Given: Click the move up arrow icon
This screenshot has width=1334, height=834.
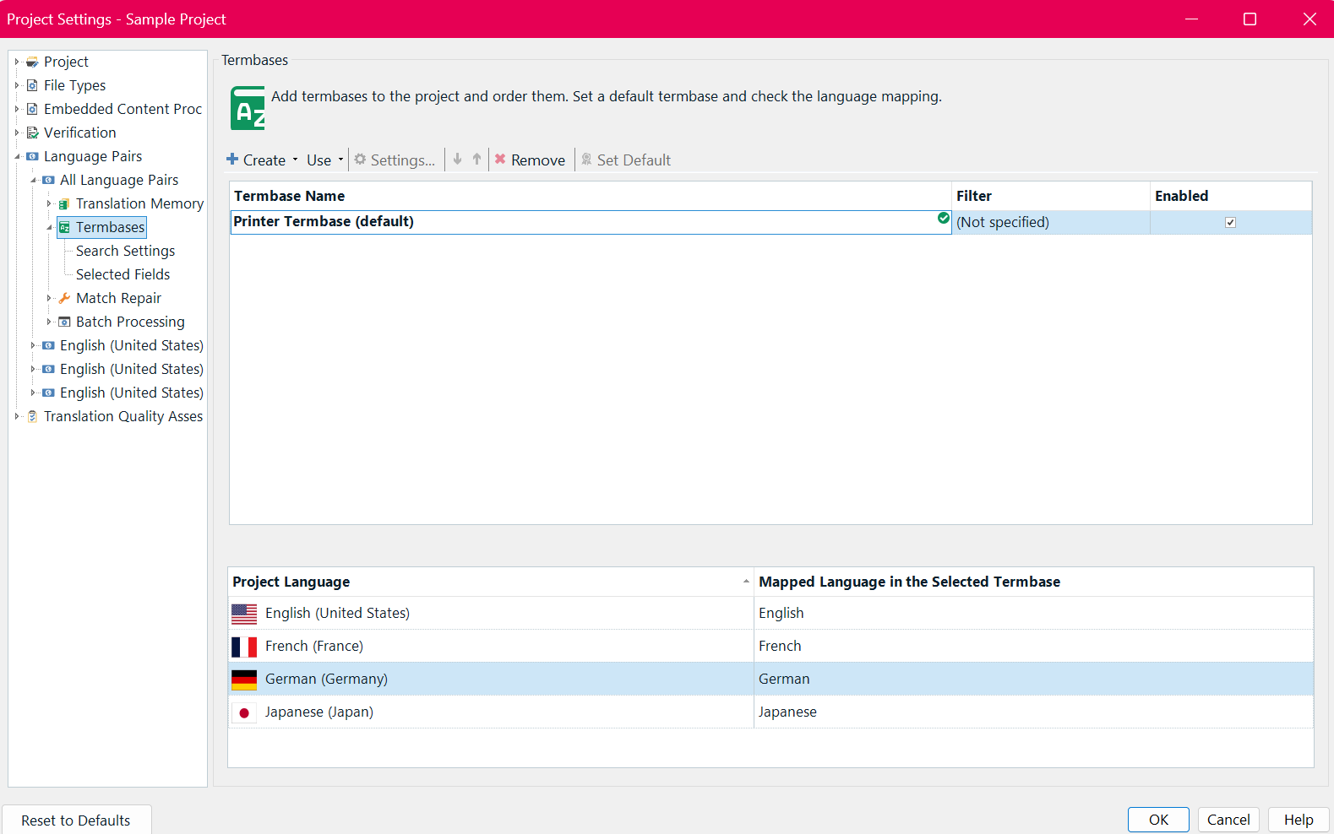Looking at the screenshot, I should 476,160.
